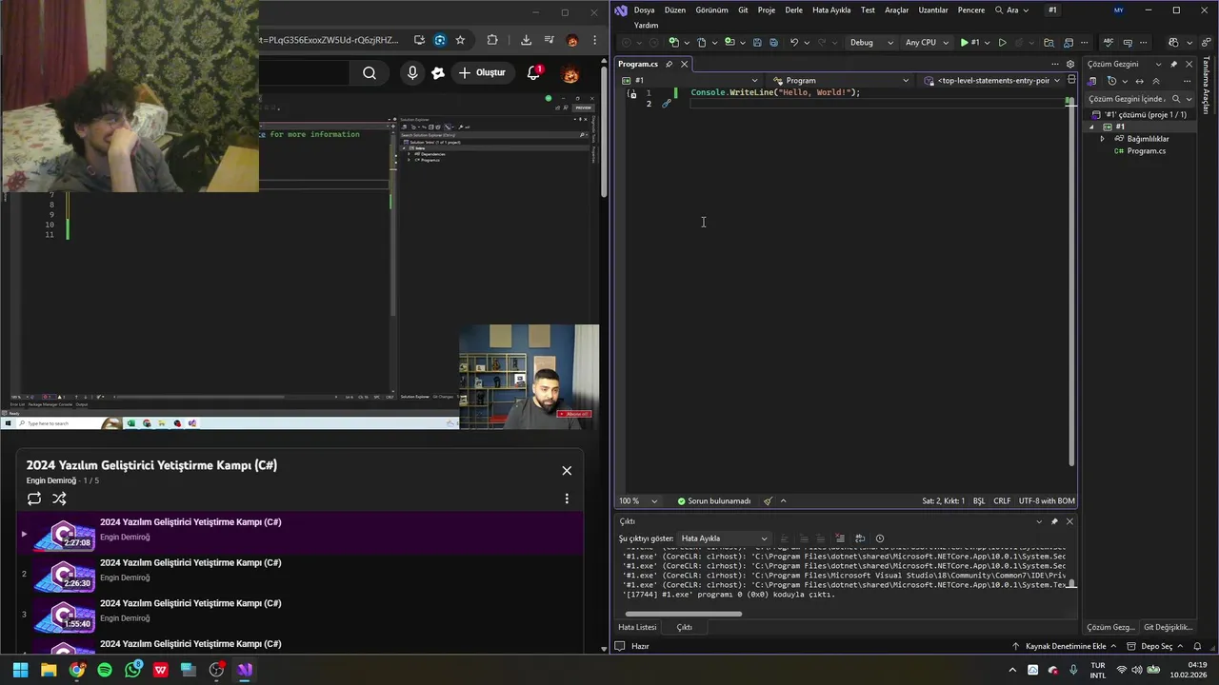Viewport: 1219px width, 685px height.
Task: Clear All icon in Çıktı toolbar
Action: 840,538
